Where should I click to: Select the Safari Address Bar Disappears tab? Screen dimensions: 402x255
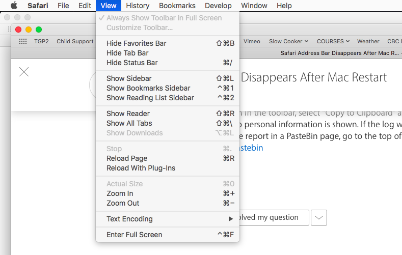point(339,53)
